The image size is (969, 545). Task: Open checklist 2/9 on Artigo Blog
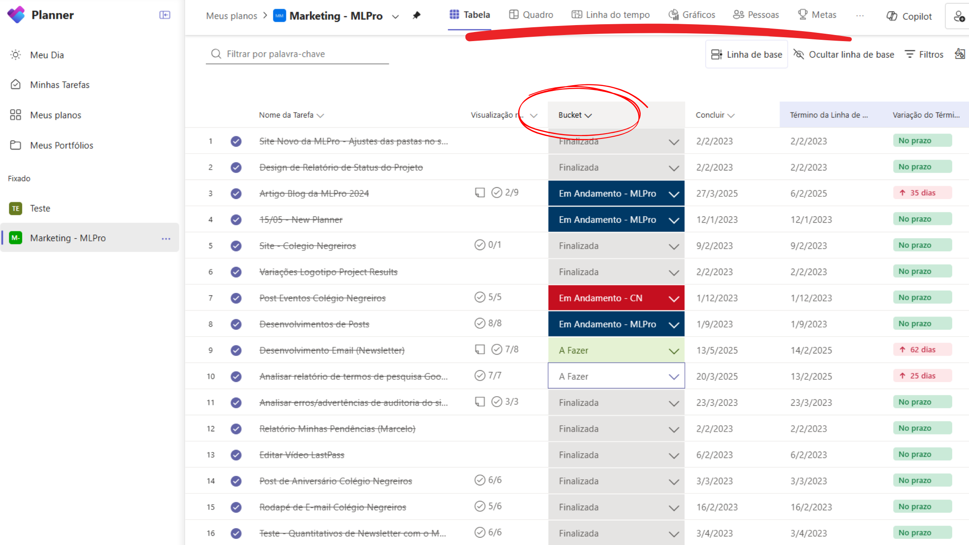point(505,192)
